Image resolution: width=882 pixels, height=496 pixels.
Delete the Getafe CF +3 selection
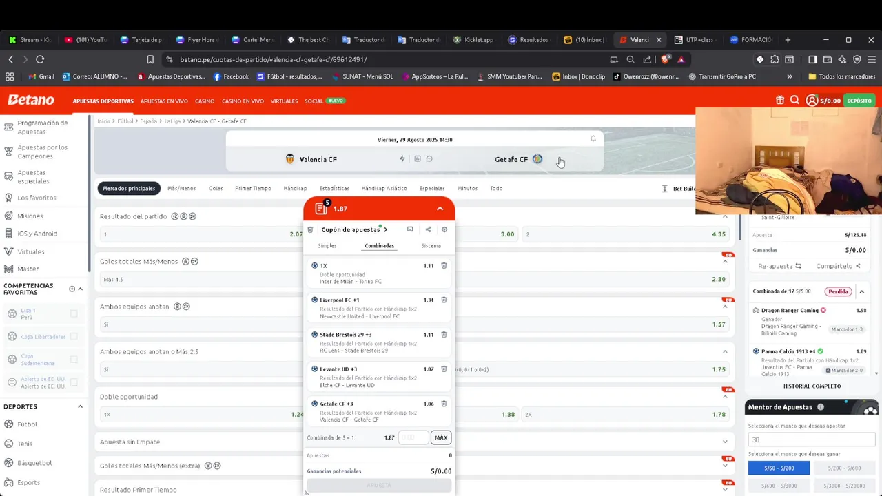coord(444,403)
